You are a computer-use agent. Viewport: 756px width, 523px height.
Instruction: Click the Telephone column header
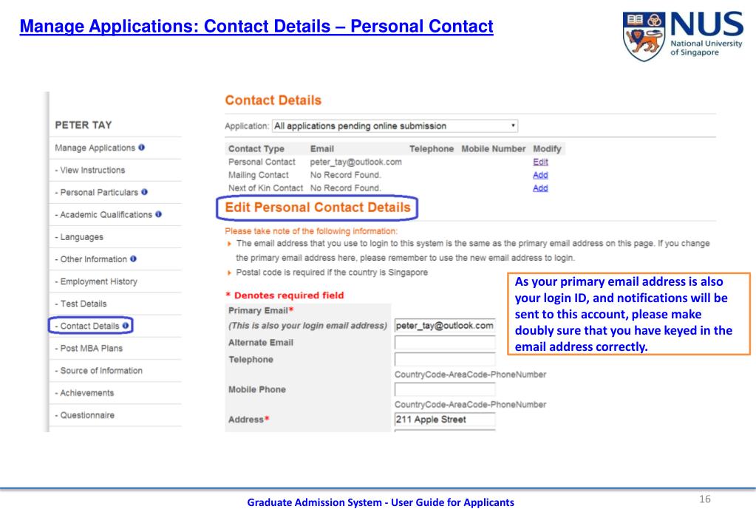coord(432,149)
